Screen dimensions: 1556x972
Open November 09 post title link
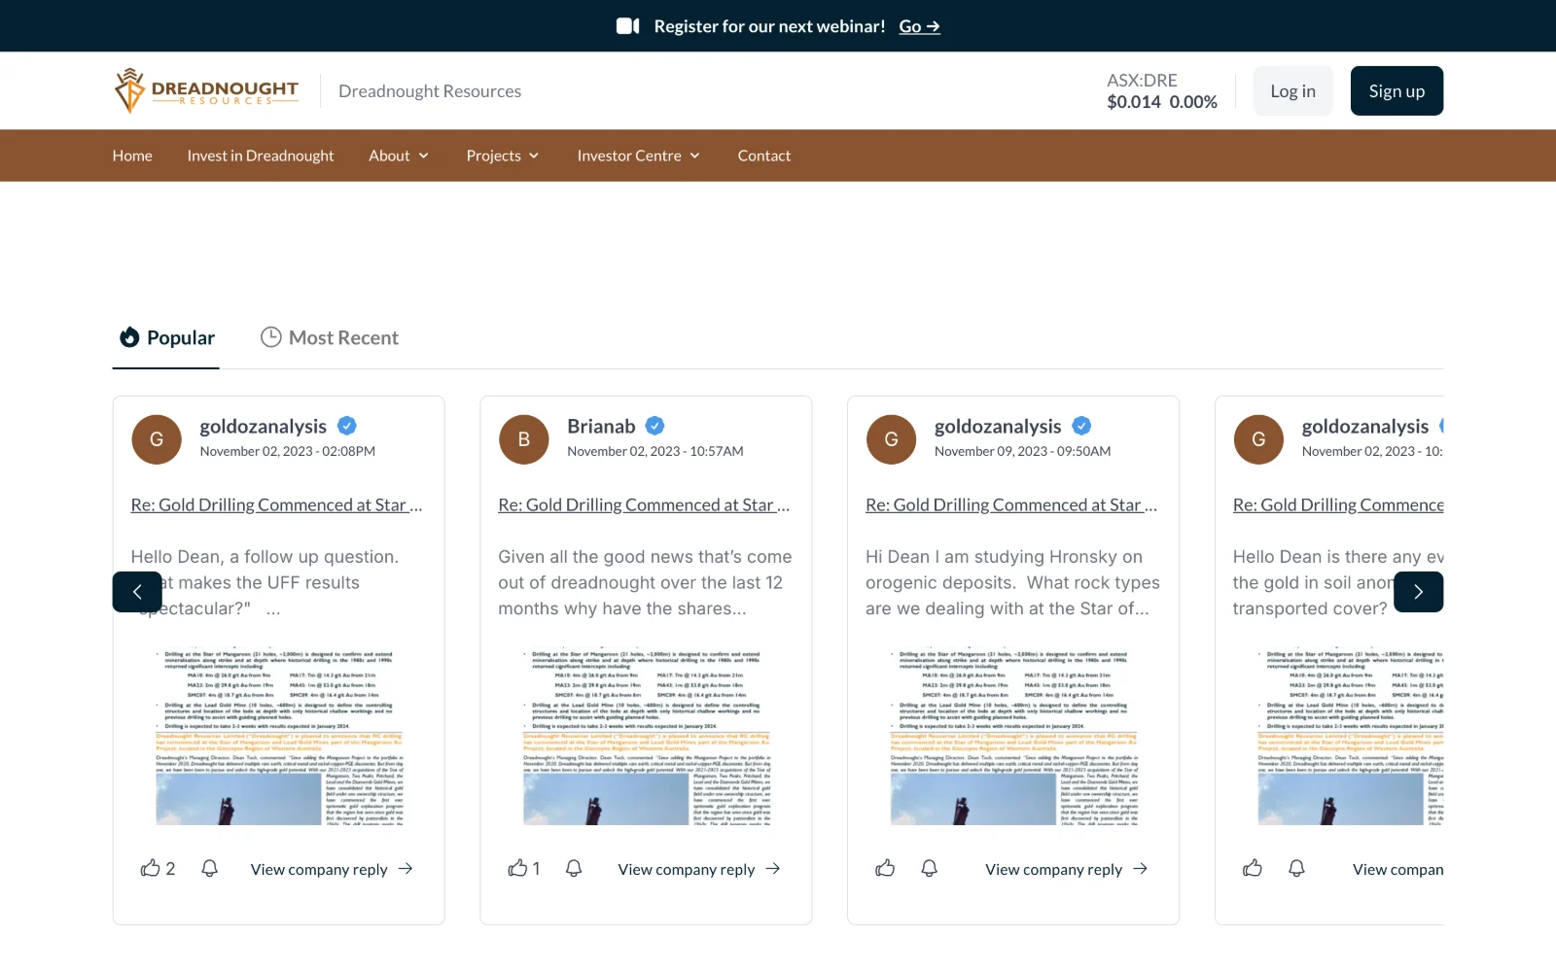click(1011, 504)
